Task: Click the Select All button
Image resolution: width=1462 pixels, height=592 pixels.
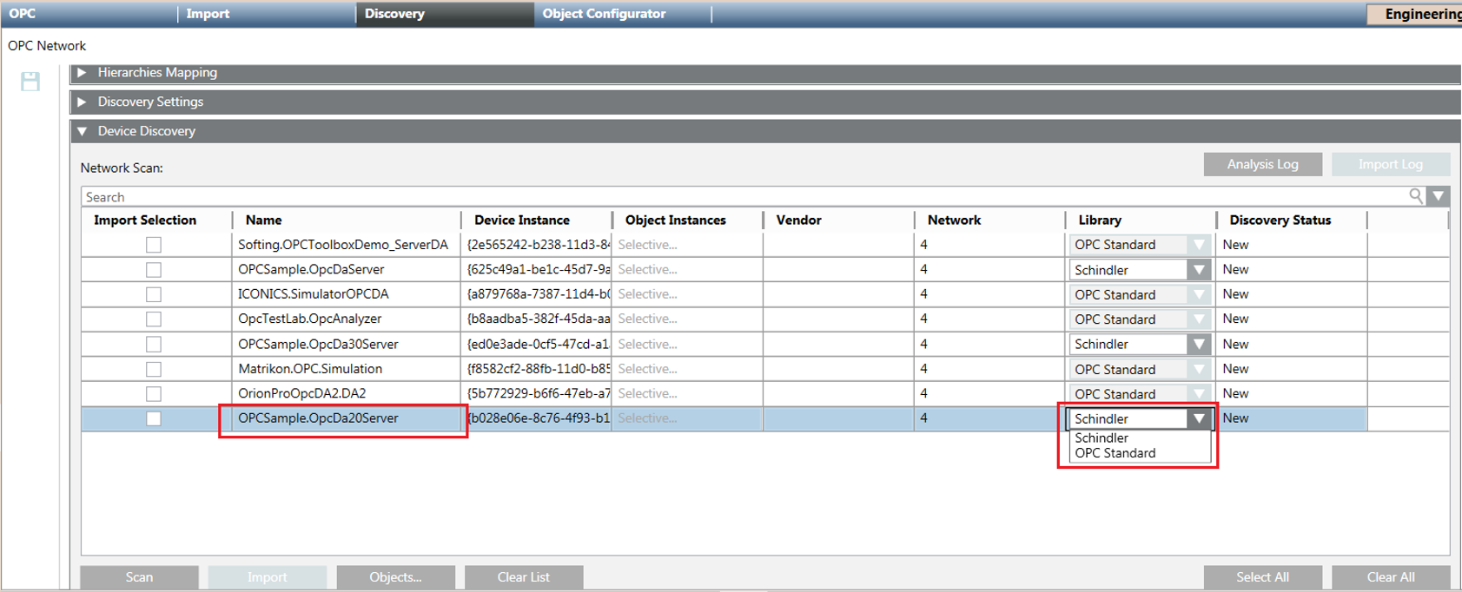Action: [x=1262, y=577]
